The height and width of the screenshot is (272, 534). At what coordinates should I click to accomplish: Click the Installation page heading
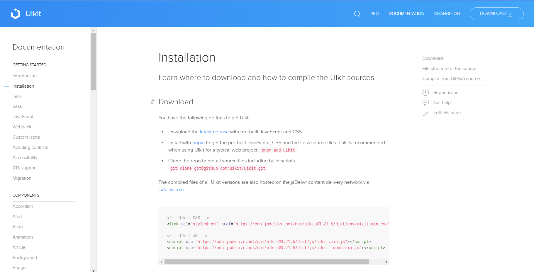click(x=187, y=58)
